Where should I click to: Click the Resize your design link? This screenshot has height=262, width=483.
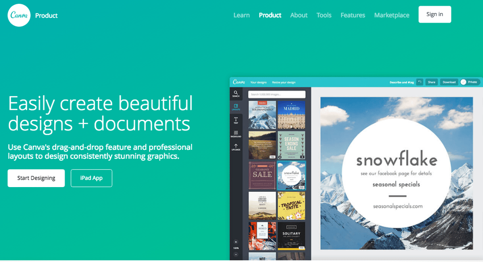[x=283, y=82]
